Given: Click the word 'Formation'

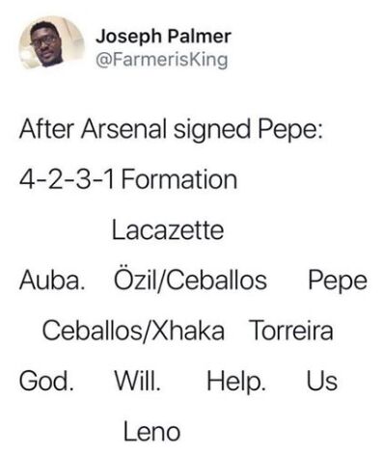Looking at the screenshot, I should pos(179,179).
